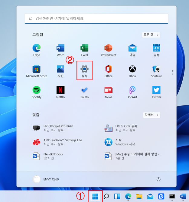Open the Mail icon on taskbar

click(150, 197)
